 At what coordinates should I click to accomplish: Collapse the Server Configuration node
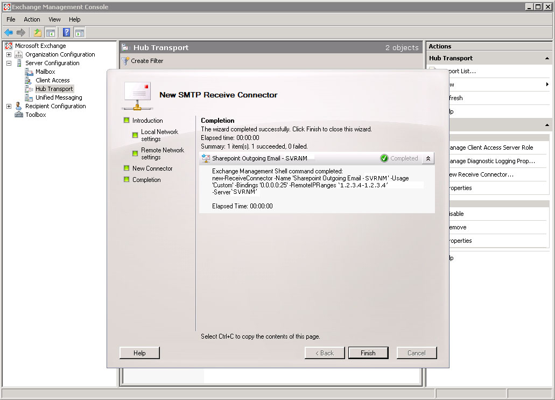9,63
